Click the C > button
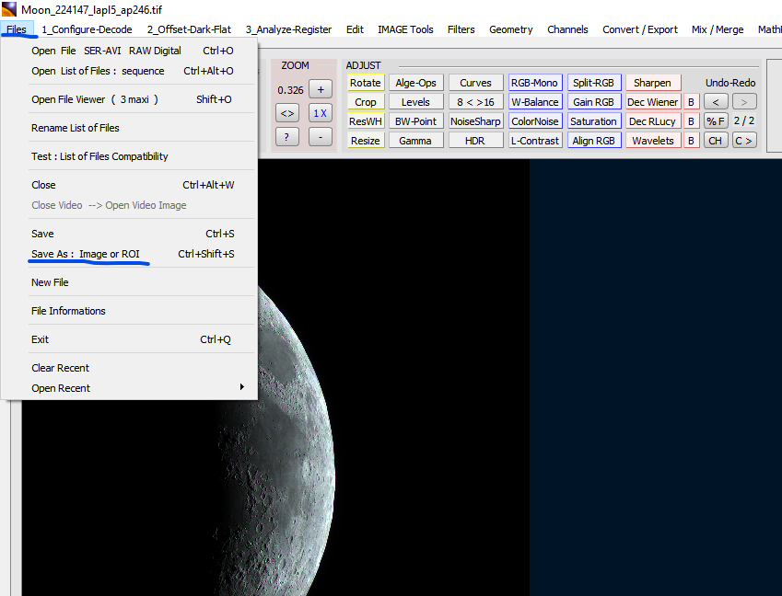Viewport: 782px width, 596px height. (744, 141)
